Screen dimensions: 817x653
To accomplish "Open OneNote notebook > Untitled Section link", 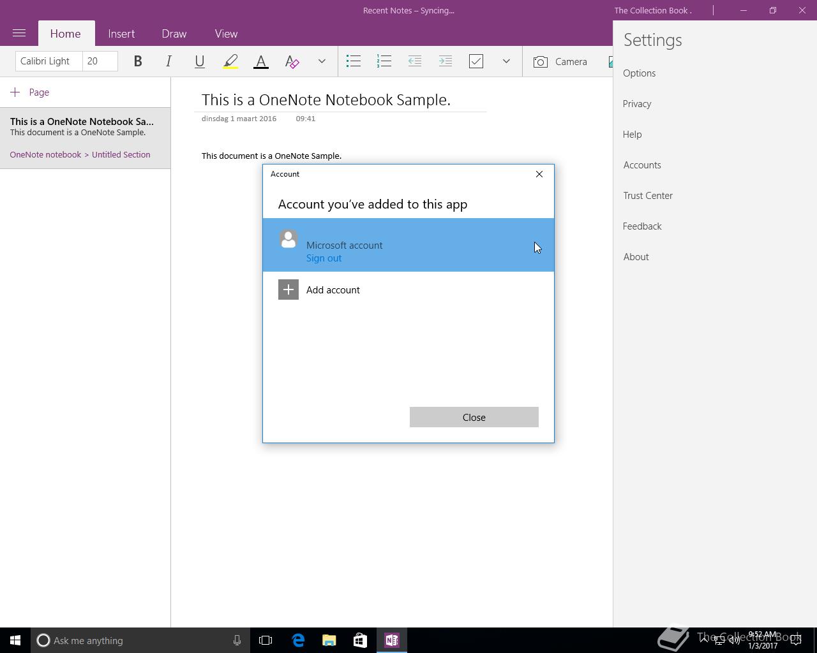I will click(80, 154).
